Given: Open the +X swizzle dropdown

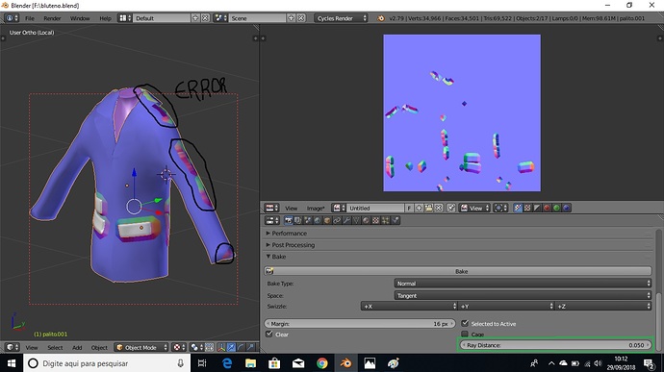Looking at the screenshot, I should tap(409, 306).
